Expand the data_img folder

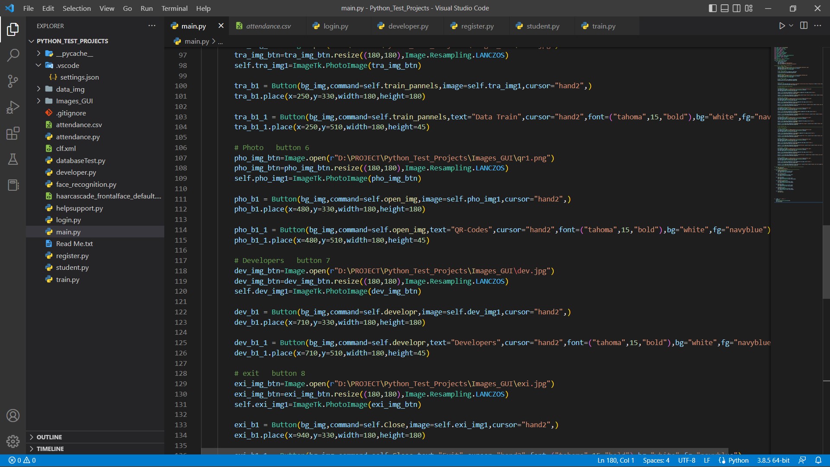[x=70, y=89]
